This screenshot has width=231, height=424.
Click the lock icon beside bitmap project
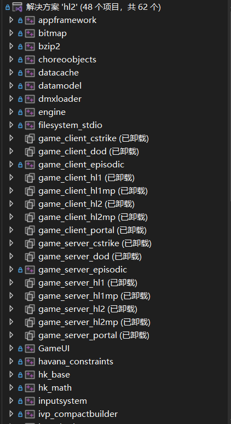pyautogui.click(x=20, y=33)
